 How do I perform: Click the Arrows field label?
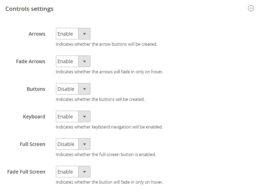pos(37,34)
